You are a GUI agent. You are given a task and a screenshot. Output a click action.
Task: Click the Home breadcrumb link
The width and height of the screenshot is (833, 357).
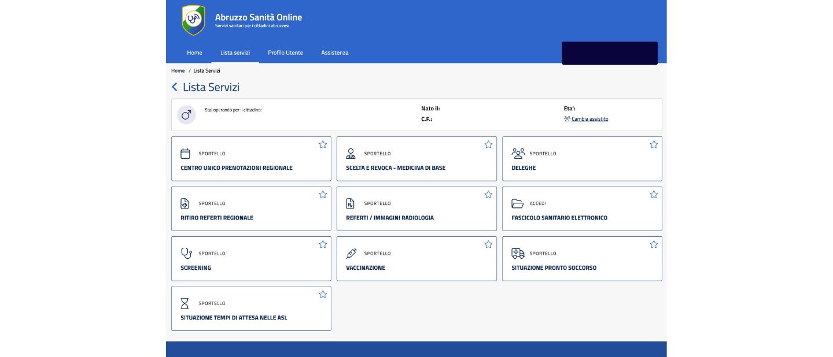coord(178,70)
